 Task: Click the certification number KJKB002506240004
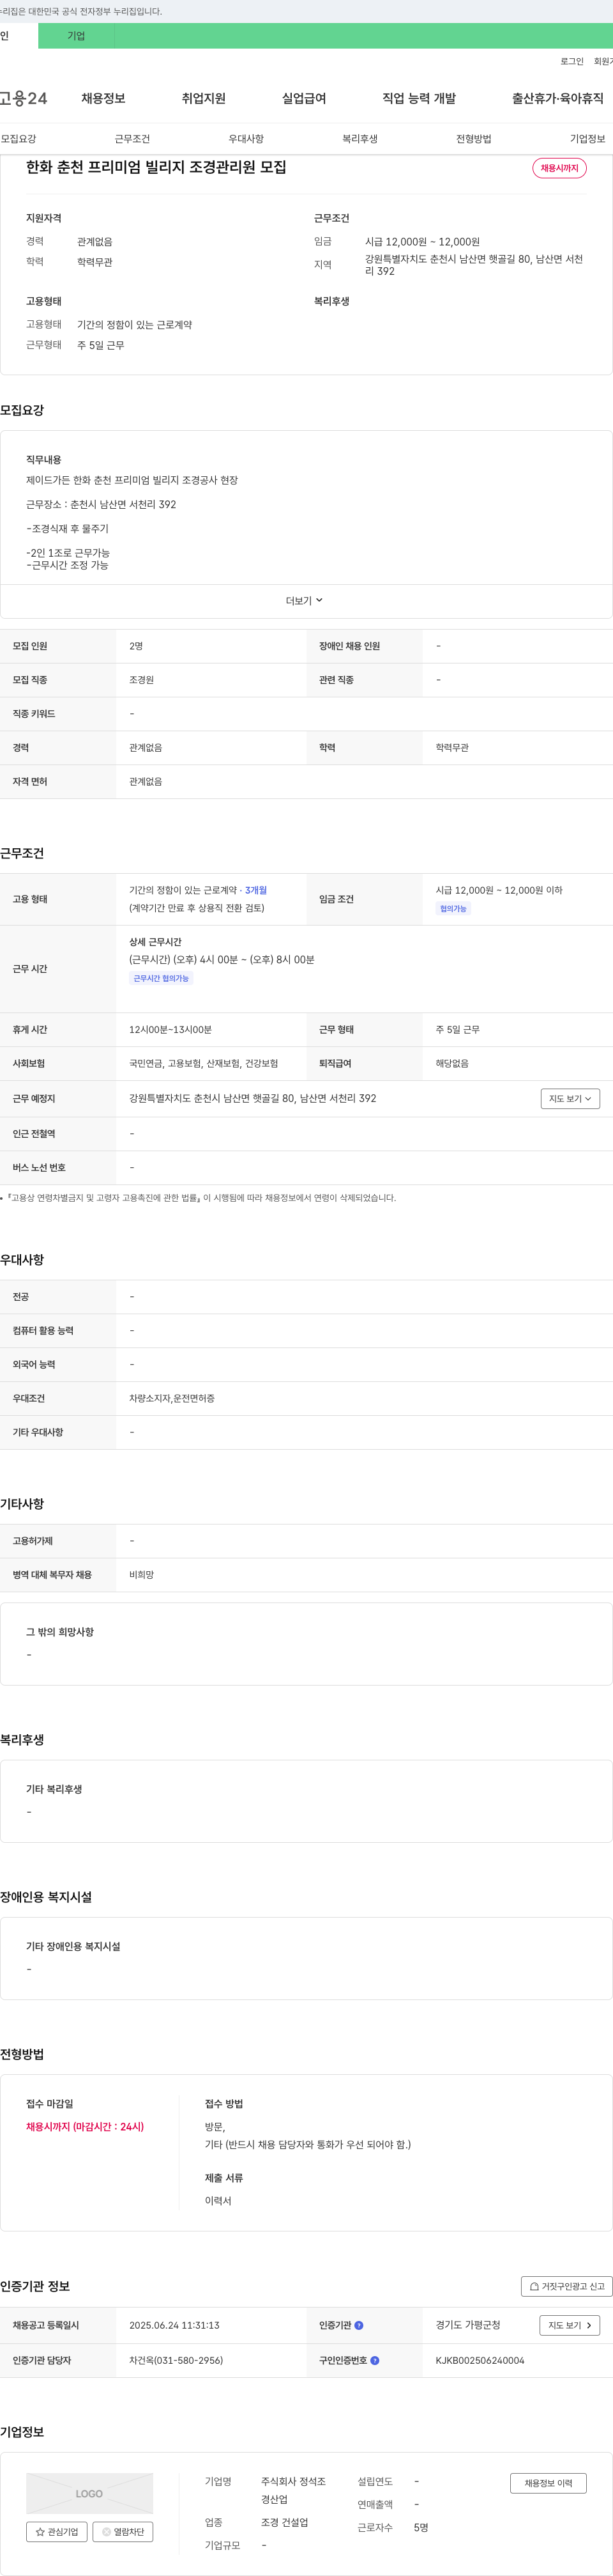pyautogui.click(x=479, y=2360)
